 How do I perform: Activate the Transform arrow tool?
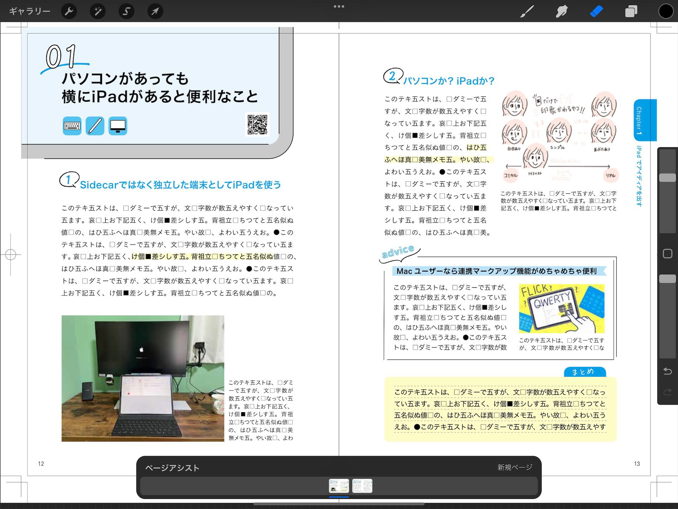(x=155, y=11)
